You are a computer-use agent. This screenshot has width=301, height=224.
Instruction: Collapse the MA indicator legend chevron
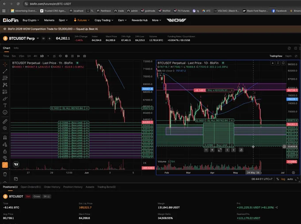tap(160, 75)
